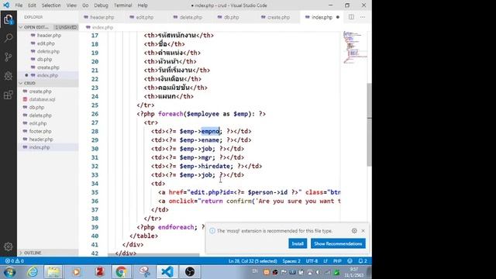
Task: Open Internet Explorer from taskbar
Action: click(33, 272)
